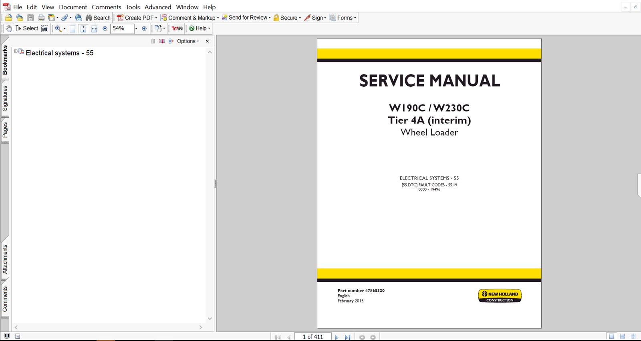Select the Hand tool

pyautogui.click(x=9, y=28)
